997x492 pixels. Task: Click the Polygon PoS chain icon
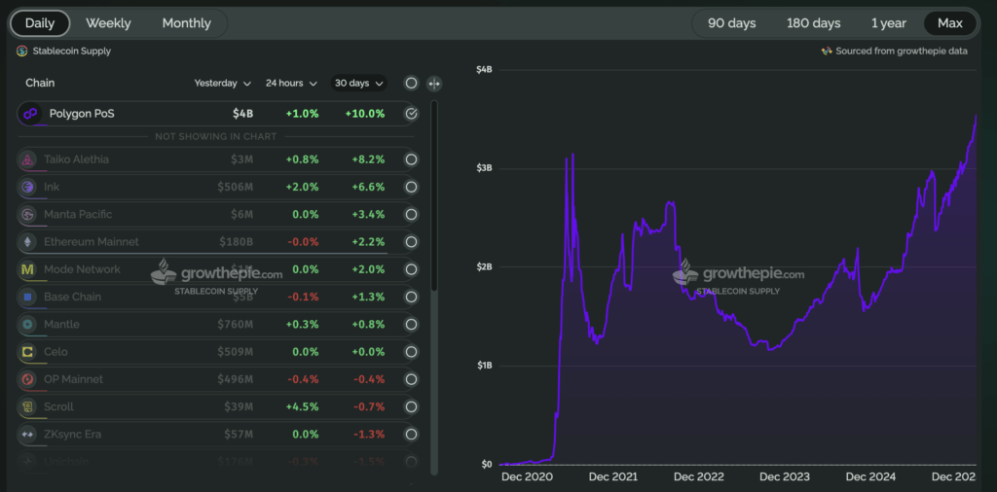click(x=29, y=114)
